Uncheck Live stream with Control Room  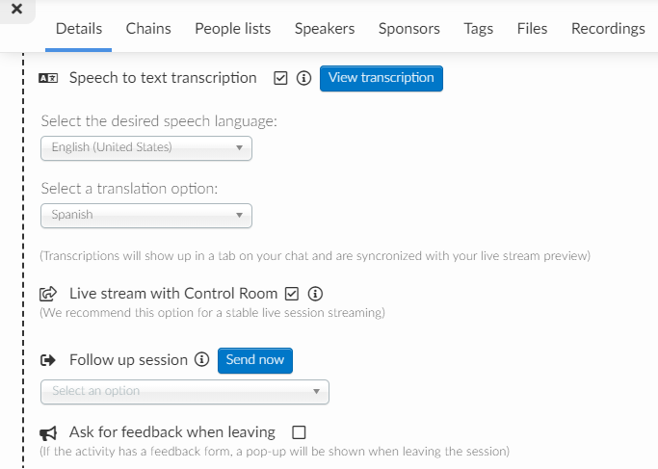coord(292,294)
